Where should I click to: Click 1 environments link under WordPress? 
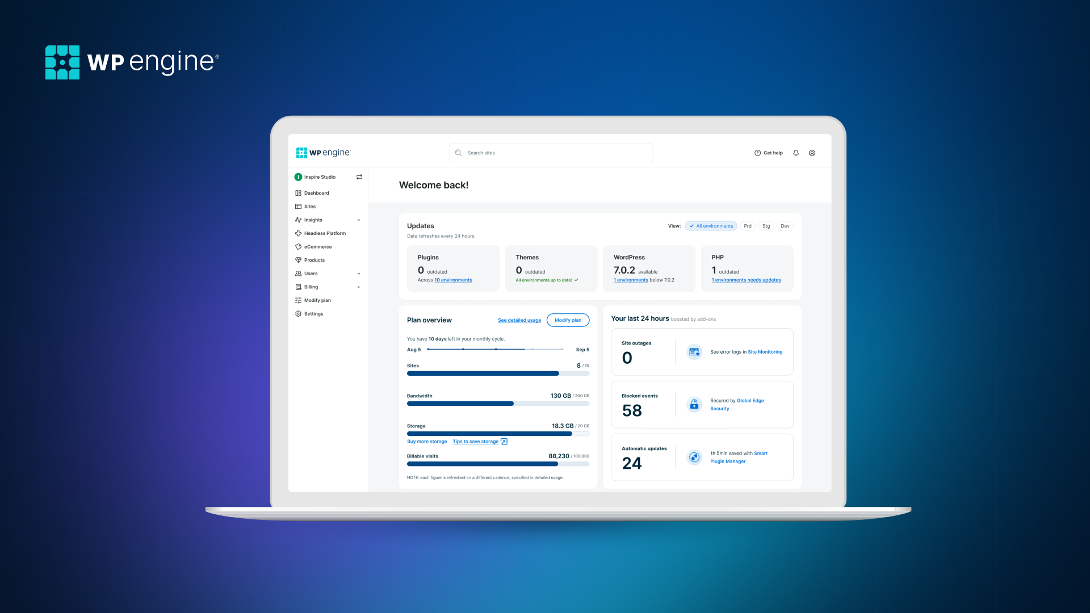(x=631, y=280)
